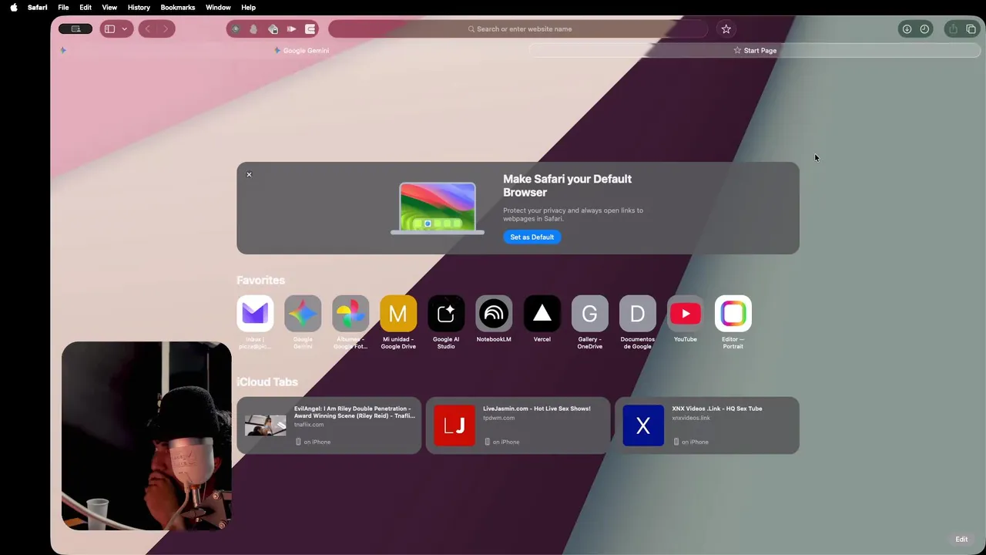Open the xnxvideos.link iCloud tab card
The height and width of the screenshot is (555, 986).
(707, 425)
